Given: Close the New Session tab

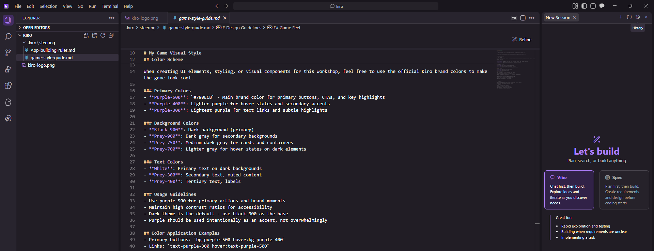Looking at the screenshot, I should pyautogui.click(x=574, y=17).
